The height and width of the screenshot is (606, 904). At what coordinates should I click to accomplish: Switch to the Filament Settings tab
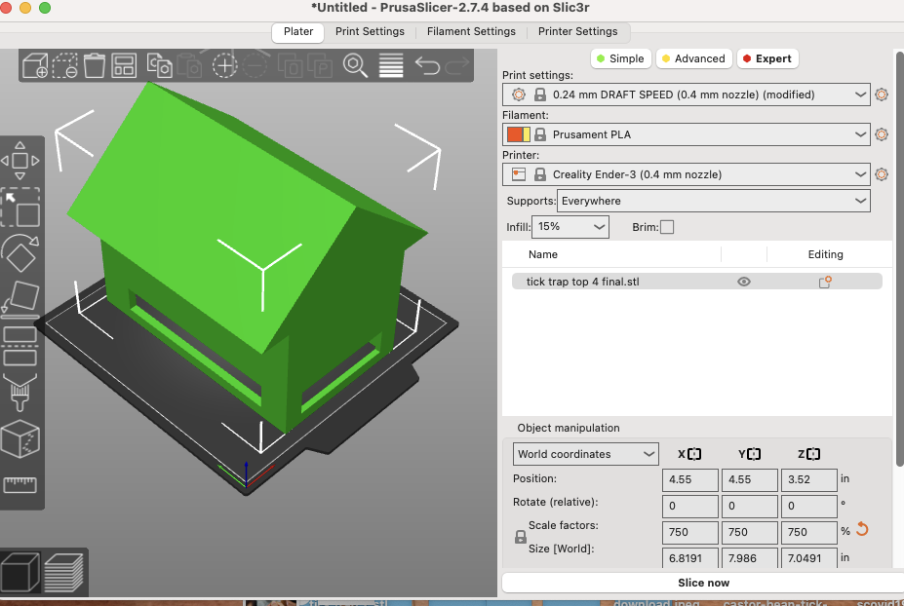[471, 32]
